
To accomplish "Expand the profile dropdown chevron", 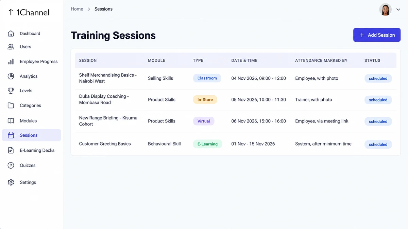I will [x=398, y=9].
